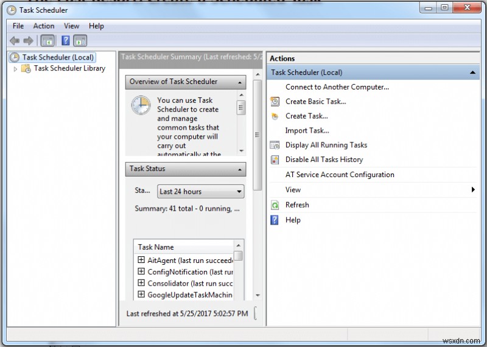The image size is (487, 347).
Task: Open the Help menu in menu bar
Action: pyautogui.click(x=96, y=26)
